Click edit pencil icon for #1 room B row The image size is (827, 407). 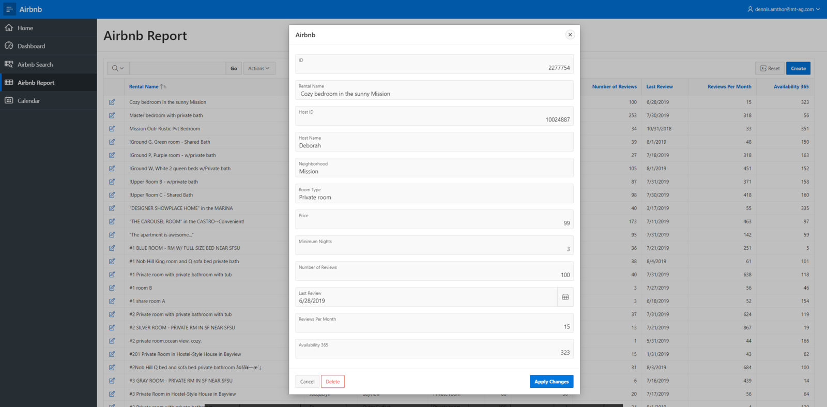point(112,288)
